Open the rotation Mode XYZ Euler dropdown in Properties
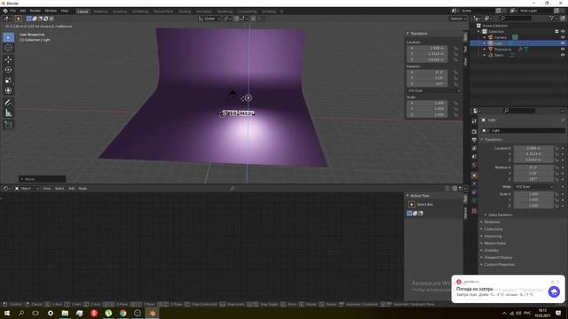The height and width of the screenshot is (319, 568). pos(534,187)
